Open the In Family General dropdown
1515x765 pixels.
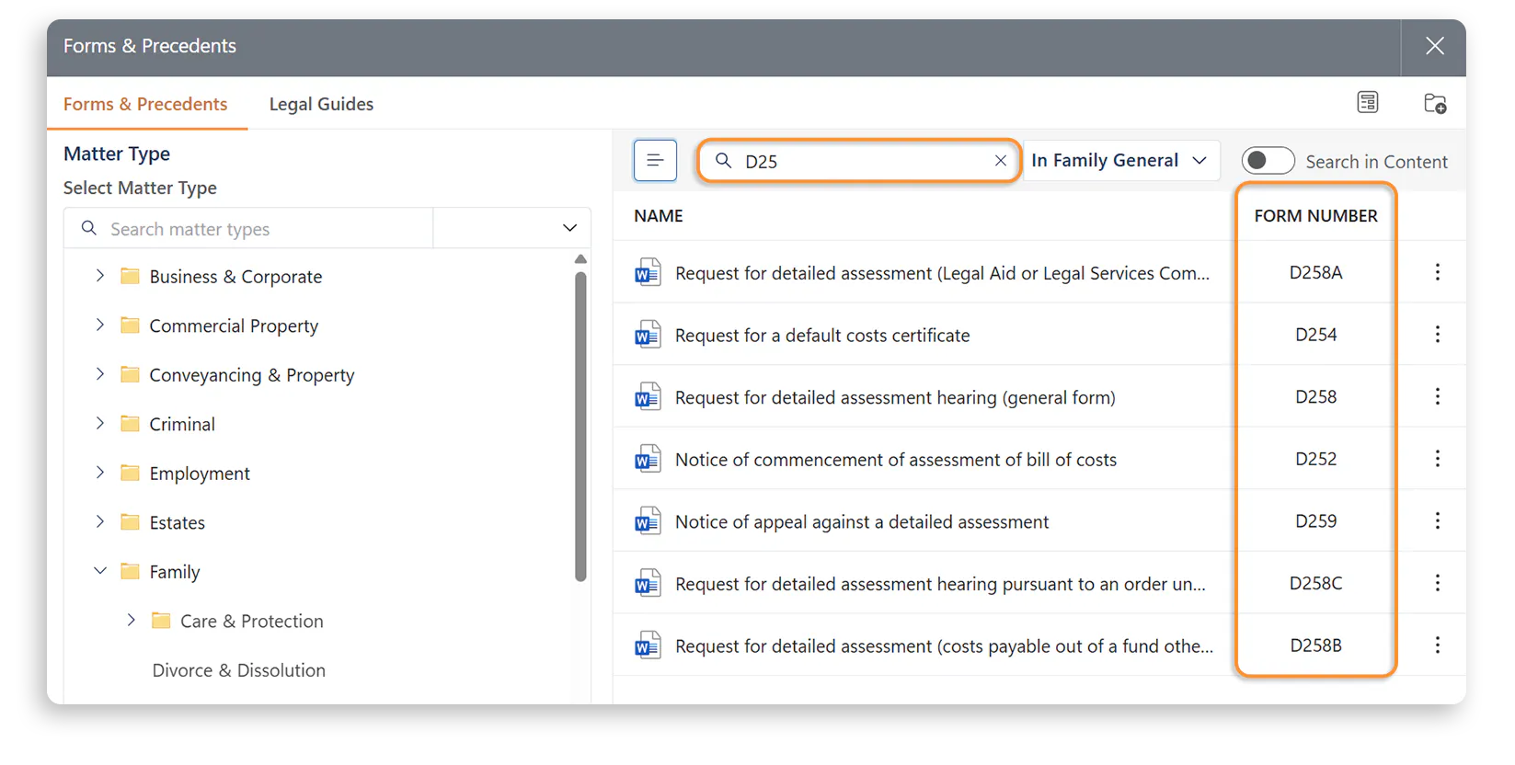coord(1120,161)
